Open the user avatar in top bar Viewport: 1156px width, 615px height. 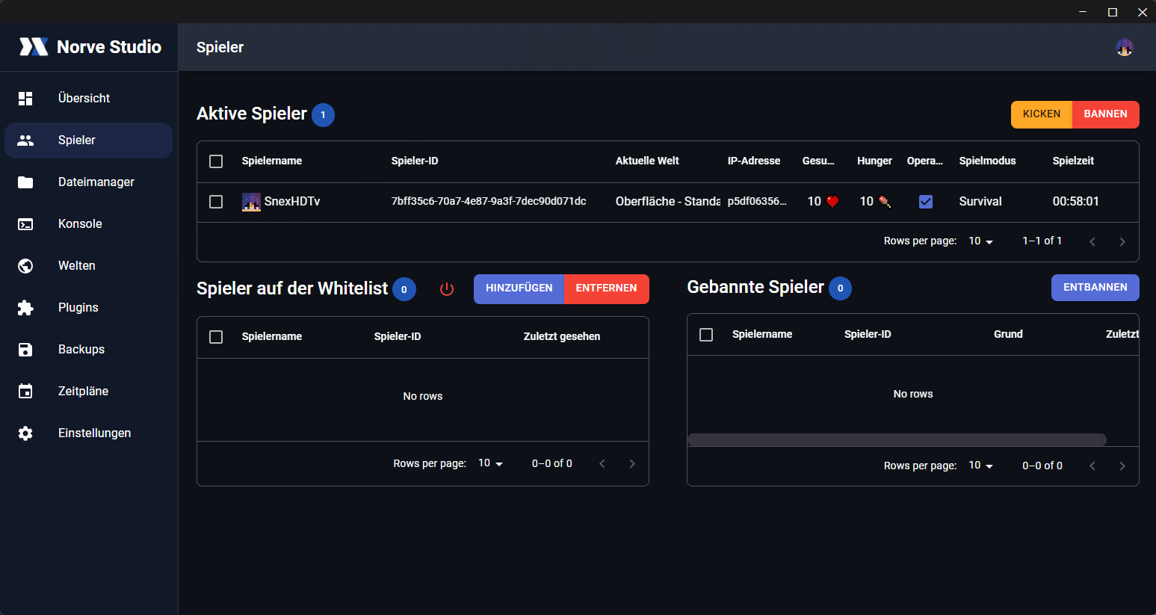pyautogui.click(x=1124, y=48)
